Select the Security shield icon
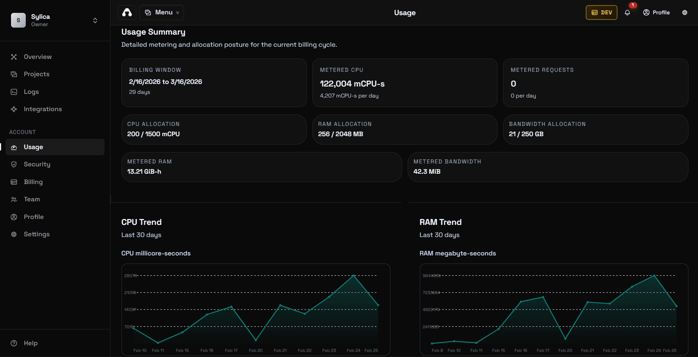 pyautogui.click(x=14, y=164)
